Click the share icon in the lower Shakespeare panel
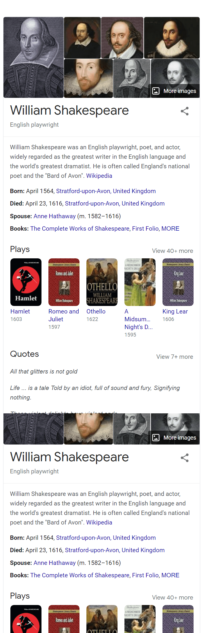This screenshot has height=633, width=210. point(185,458)
